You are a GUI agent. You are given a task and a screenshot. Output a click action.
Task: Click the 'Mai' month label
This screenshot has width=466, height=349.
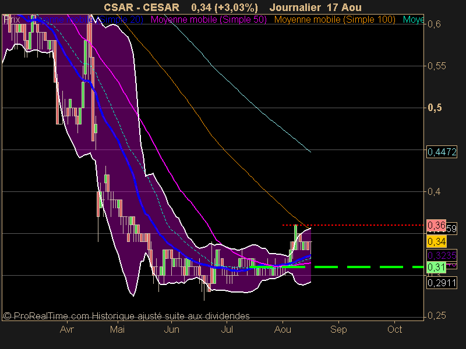[118, 329]
